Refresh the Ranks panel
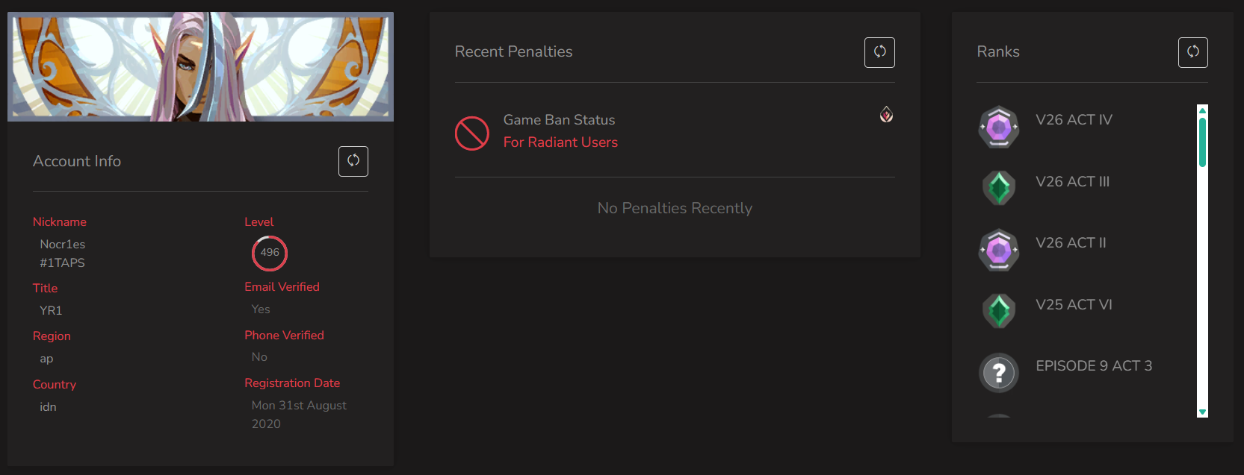 pyautogui.click(x=1192, y=52)
